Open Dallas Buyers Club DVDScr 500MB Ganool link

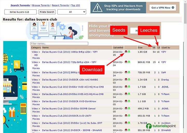(x=69, y=109)
